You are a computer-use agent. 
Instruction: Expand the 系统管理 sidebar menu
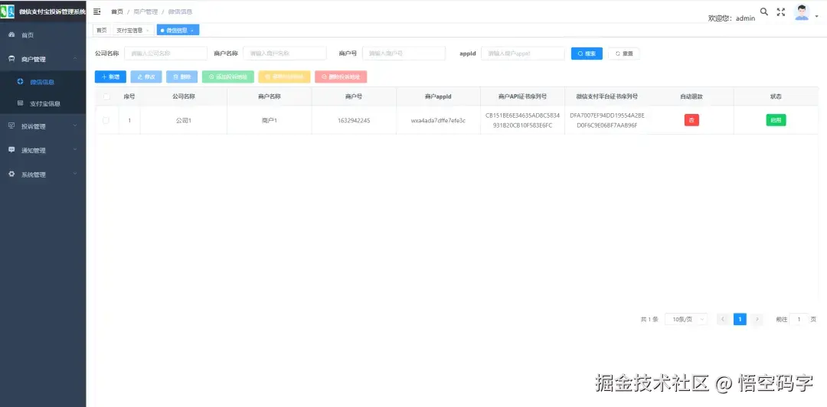(x=43, y=174)
